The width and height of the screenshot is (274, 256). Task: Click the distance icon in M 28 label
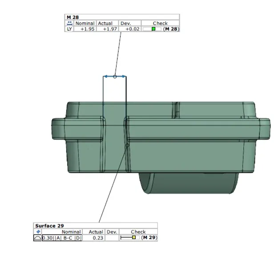click(x=69, y=23)
